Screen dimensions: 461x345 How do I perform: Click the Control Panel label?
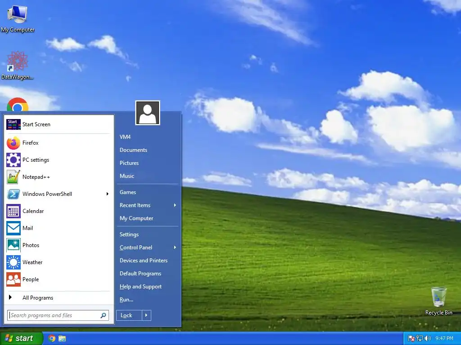click(136, 248)
